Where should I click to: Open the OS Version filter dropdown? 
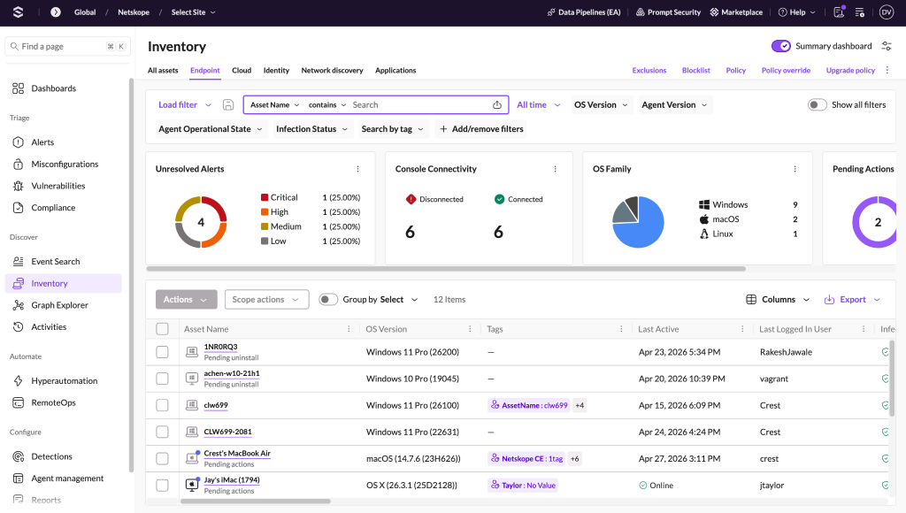[601, 104]
